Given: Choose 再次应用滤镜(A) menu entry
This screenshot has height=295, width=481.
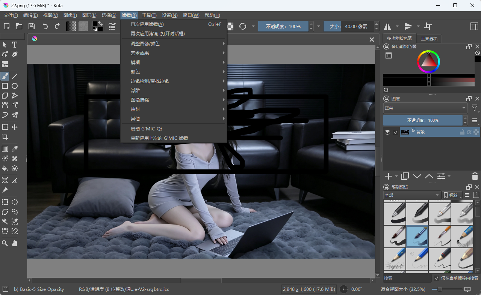Looking at the screenshot, I should click(174, 24).
